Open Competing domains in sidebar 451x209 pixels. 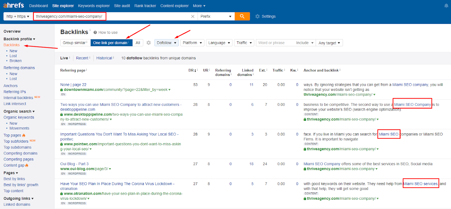point(21,153)
